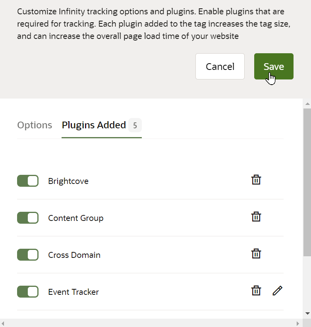The height and width of the screenshot is (327, 311).
Task: Edit Event Tracker with the pencil icon
Action: (278, 290)
